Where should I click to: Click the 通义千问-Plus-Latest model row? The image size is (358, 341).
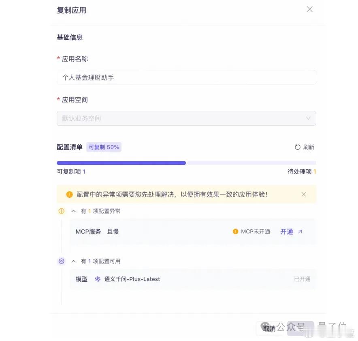[x=193, y=279]
